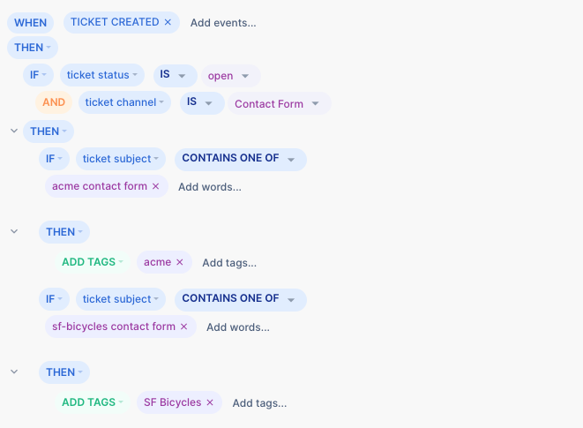Open the 'ticket channel' field dropdown

click(x=124, y=102)
